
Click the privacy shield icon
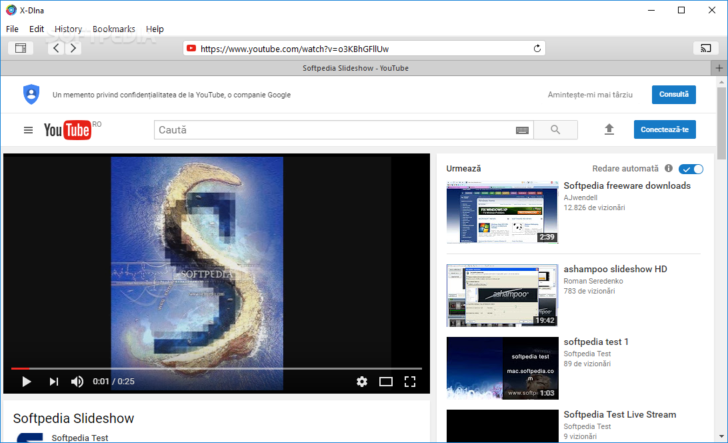[x=31, y=94]
